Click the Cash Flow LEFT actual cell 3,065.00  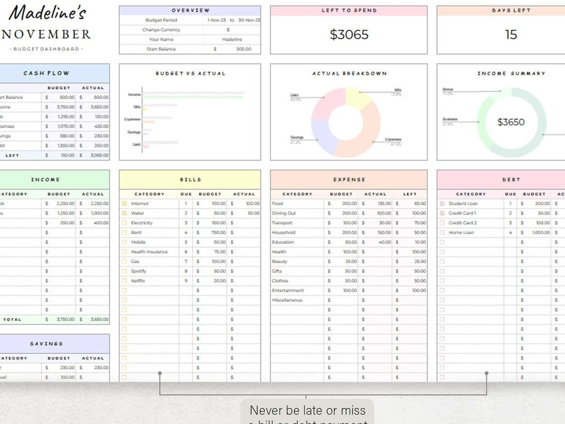tap(93, 155)
